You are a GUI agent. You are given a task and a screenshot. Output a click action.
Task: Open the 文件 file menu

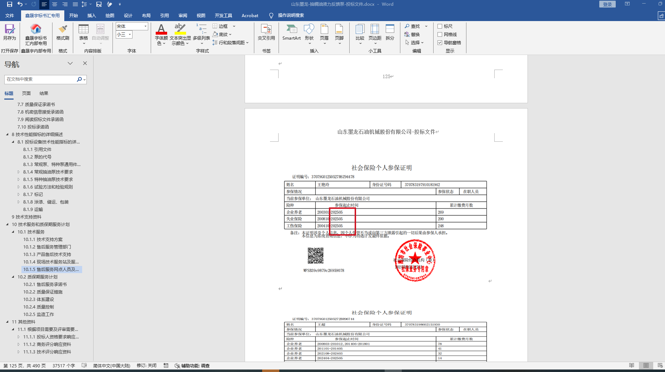10,15
